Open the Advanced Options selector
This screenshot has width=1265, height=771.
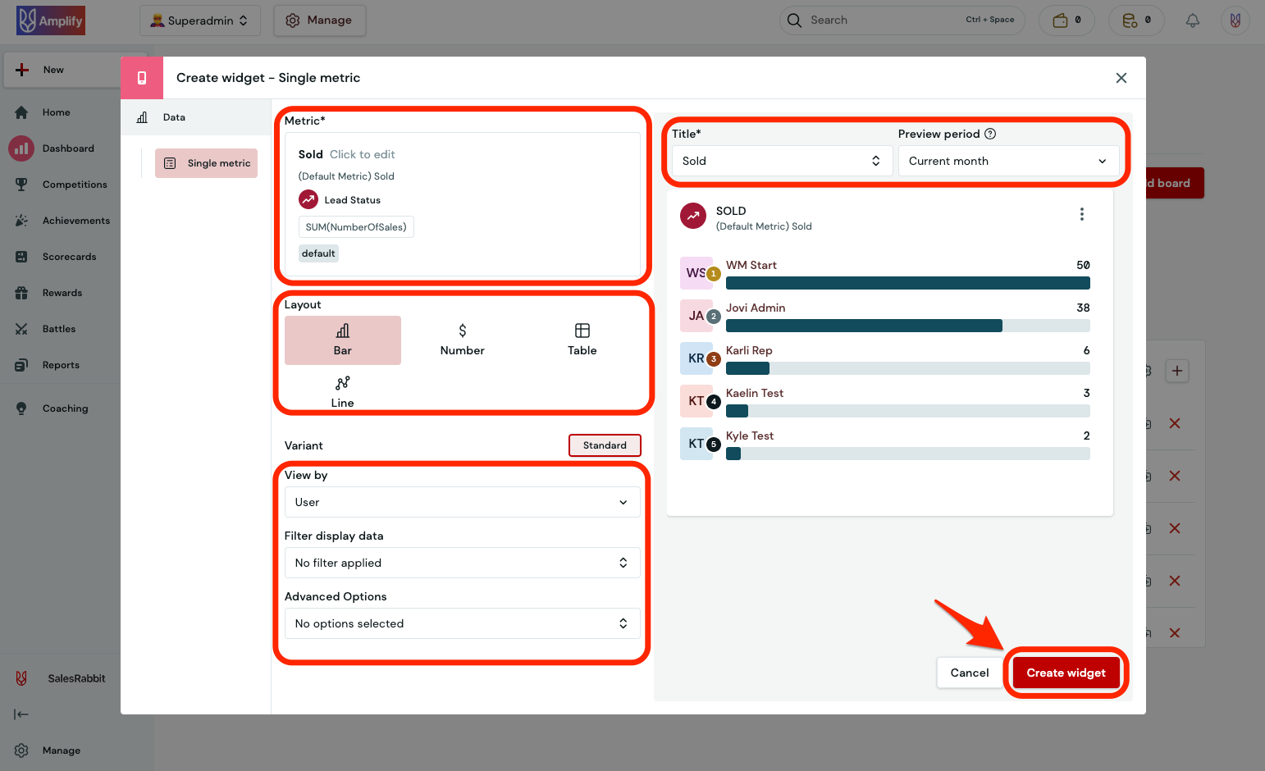click(x=462, y=623)
